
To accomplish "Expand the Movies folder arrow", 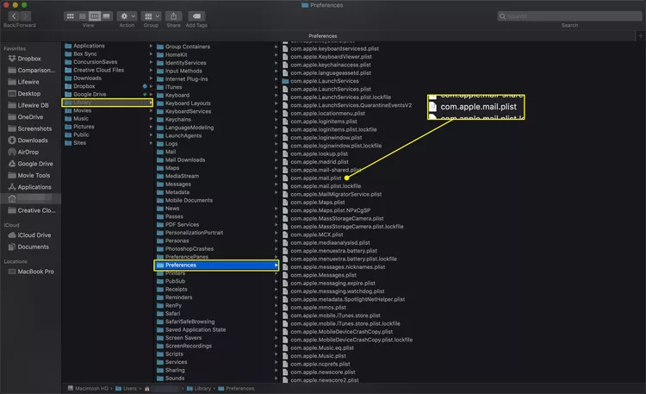I will point(151,110).
